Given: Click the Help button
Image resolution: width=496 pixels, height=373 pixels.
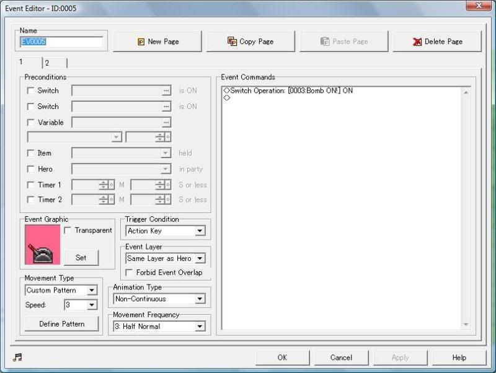Looking at the screenshot, I should 459,358.
